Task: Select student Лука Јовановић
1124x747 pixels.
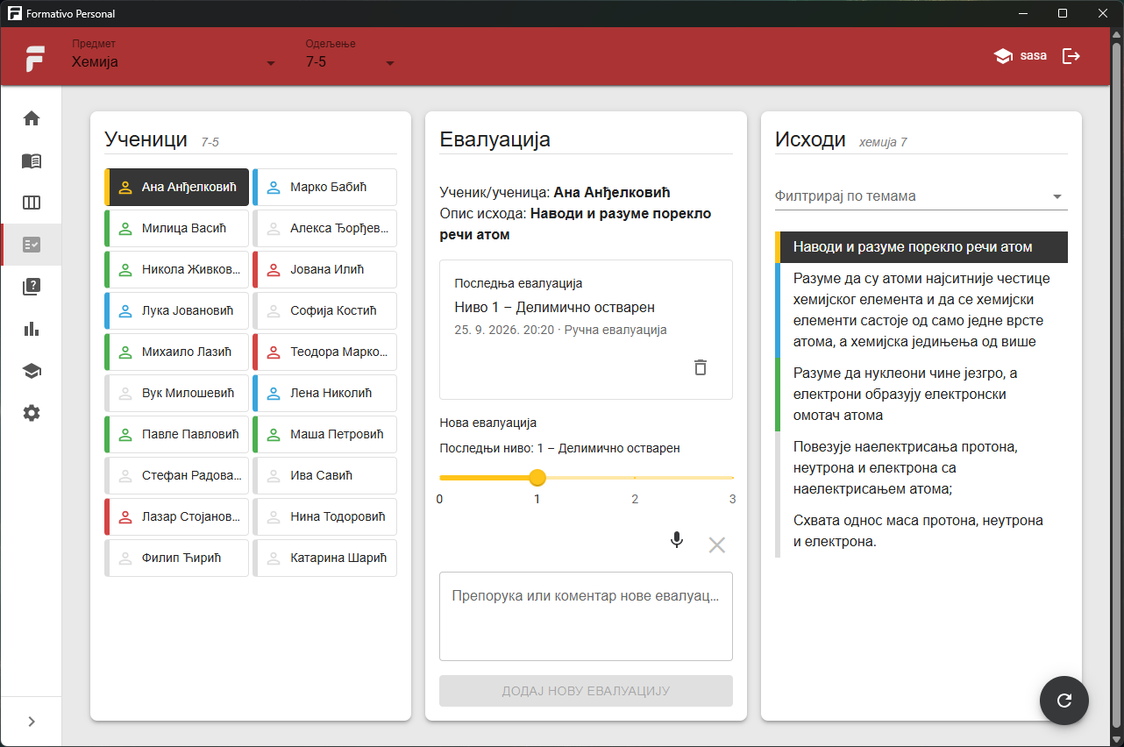Action: click(176, 310)
